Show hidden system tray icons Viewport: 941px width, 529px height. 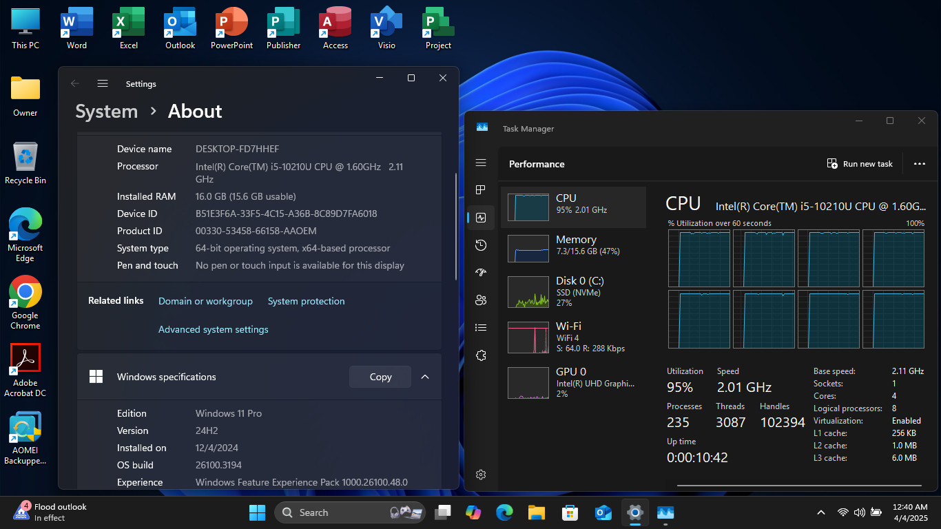click(820, 512)
